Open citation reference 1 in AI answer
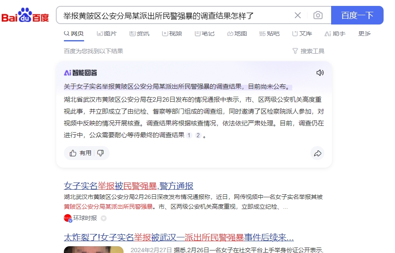The width and height of the screenshot is (395, 253). (x=189, y=135)
